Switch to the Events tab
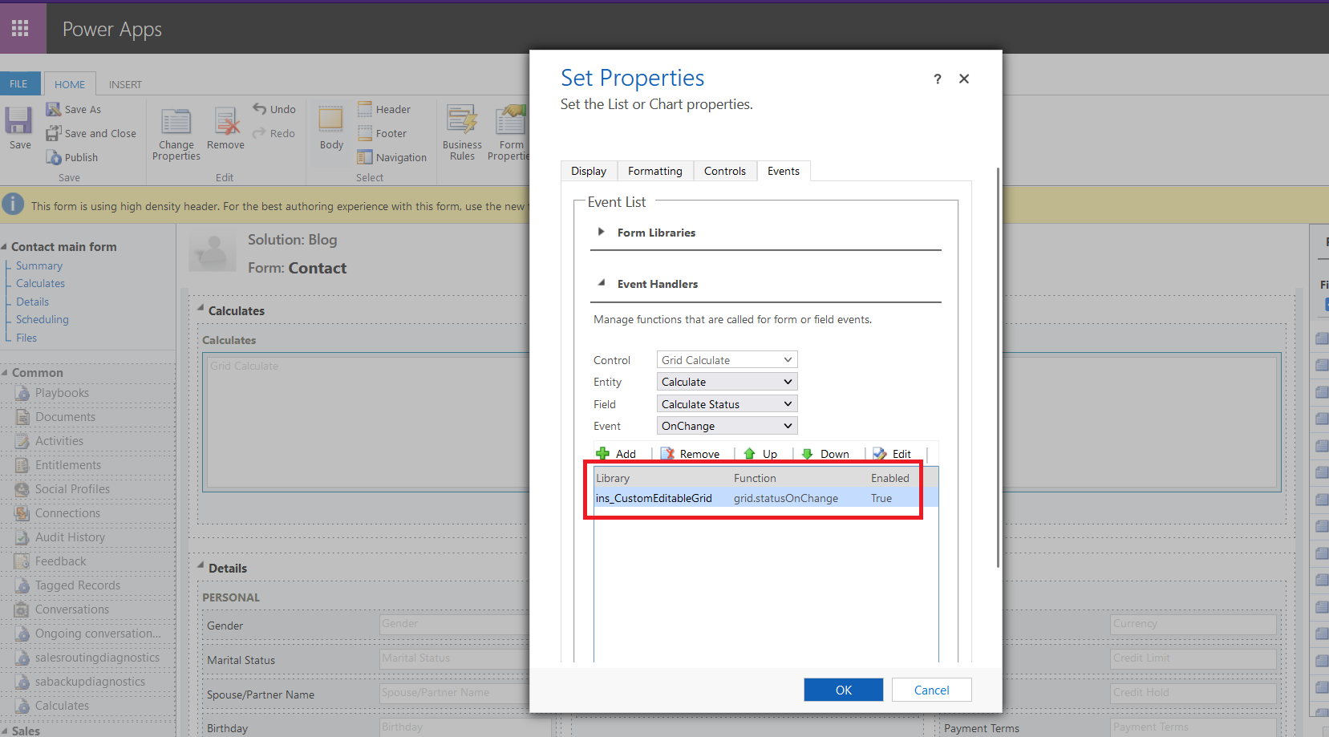This screenshot has height=737, width=1329. point(784,171)
